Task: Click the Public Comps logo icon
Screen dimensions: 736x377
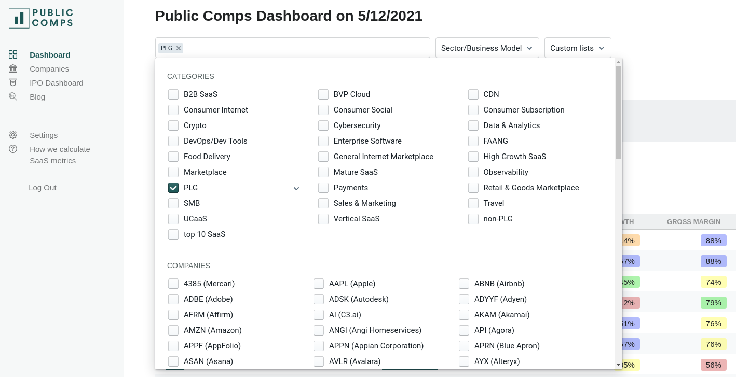Action: pos(19,18)
